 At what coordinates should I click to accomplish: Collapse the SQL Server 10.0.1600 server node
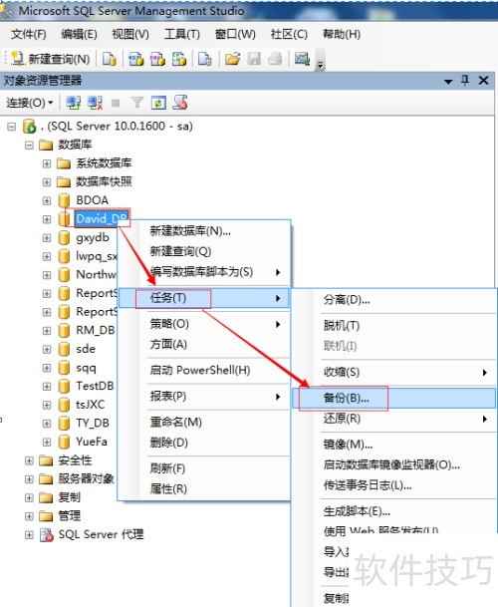(x=12, y=127)
